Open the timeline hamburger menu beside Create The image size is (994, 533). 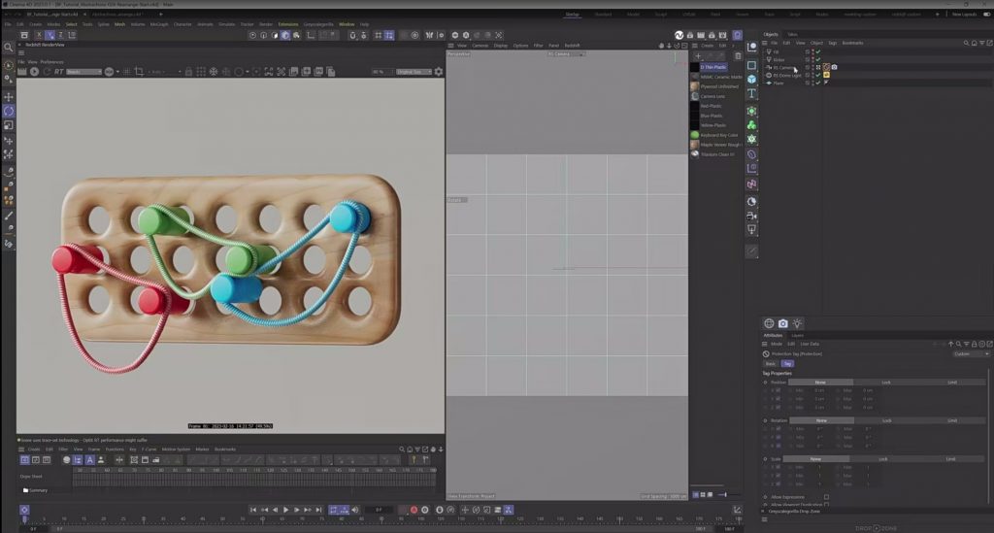[x=21, y=450]
